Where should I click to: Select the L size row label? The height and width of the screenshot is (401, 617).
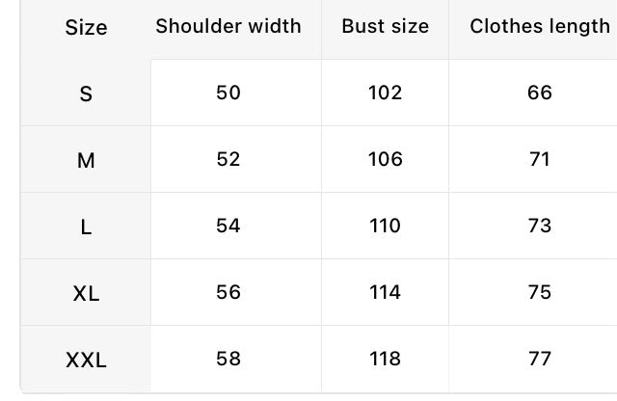point(86,227)
